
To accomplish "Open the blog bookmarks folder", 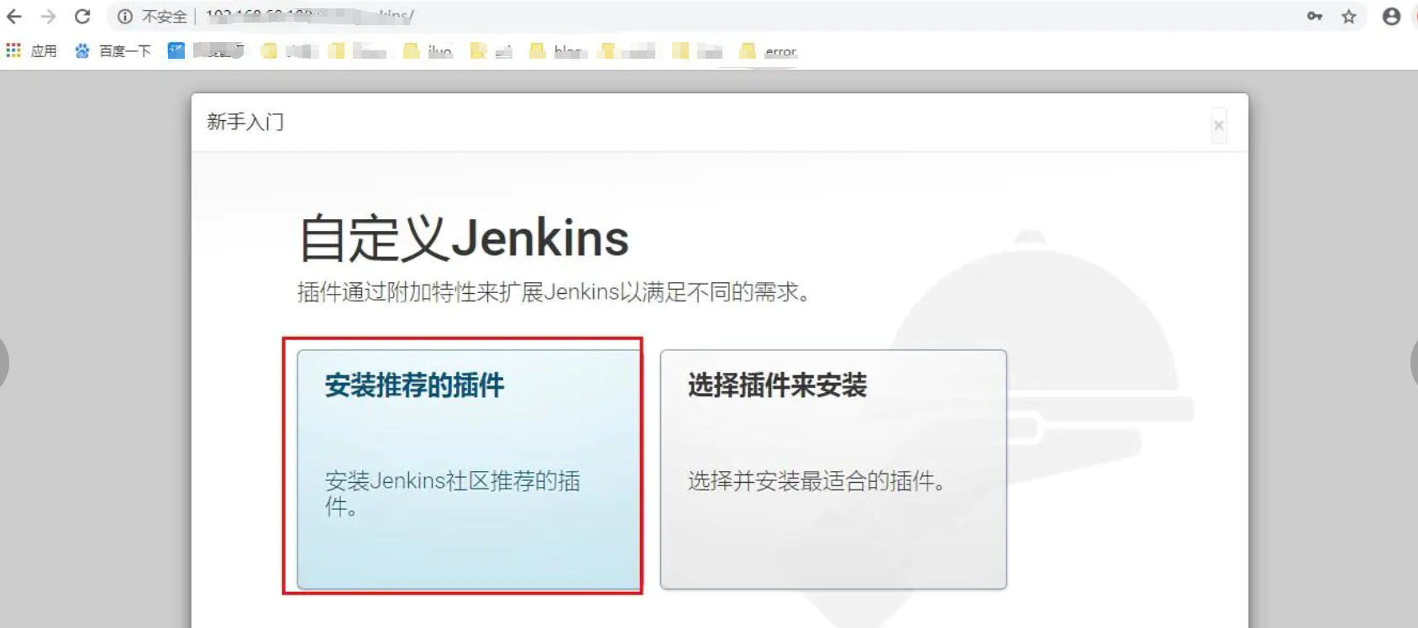I will (x=557, y=51).
